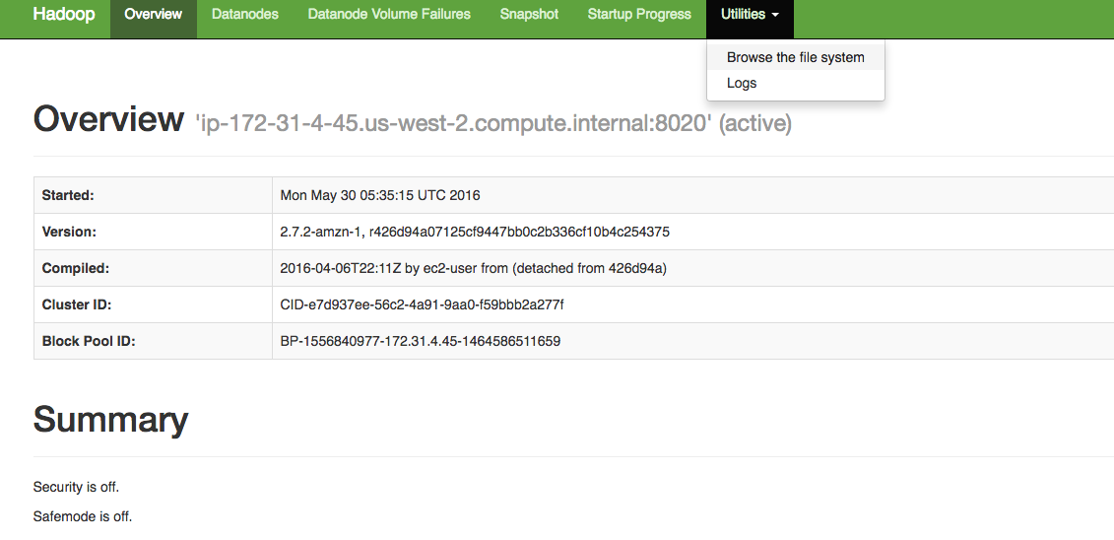
Task: Go to Datanode Volume Failures tab
Action: (x=389, y=15)
